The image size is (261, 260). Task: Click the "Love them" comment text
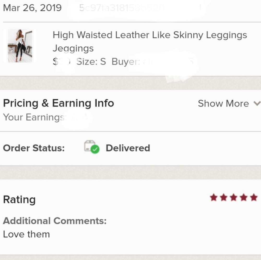pos(26,234)
